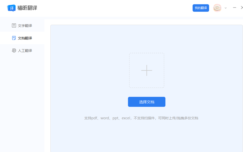Click the 选择文档 button to pick files

click(146, 102)
